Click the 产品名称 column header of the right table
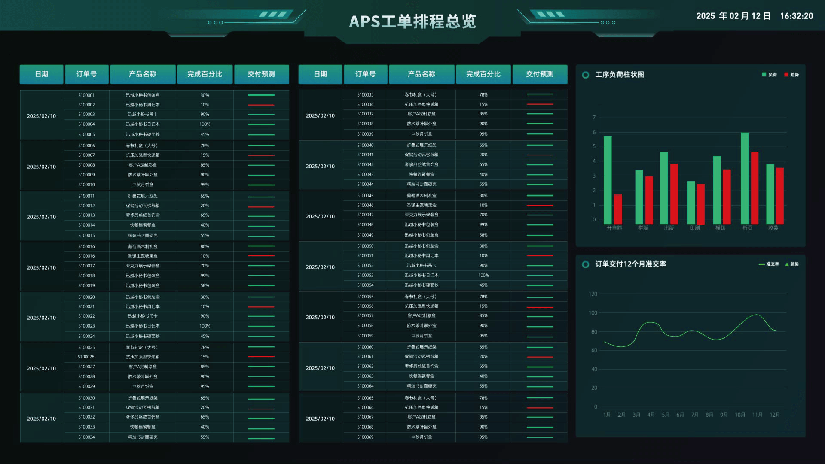The image size is (825, 464). click(x=422, y=74)
